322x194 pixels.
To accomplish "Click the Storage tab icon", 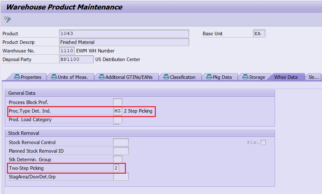I will coord(245,77).
